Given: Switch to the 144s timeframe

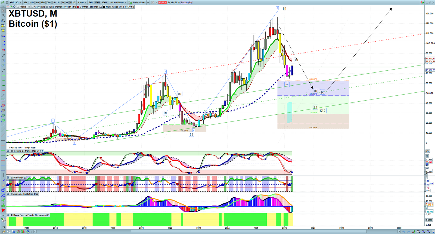Looking at the screenshot, I should coord(32,2).
